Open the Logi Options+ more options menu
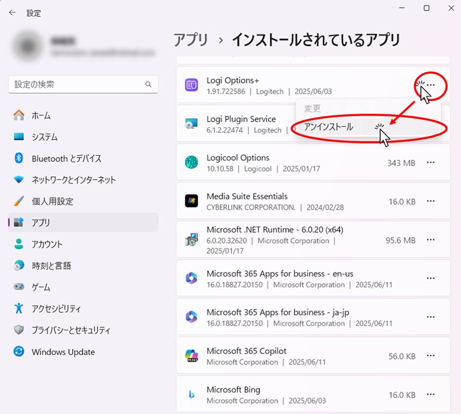The image size is (461, 414). [x=431, y=85]
